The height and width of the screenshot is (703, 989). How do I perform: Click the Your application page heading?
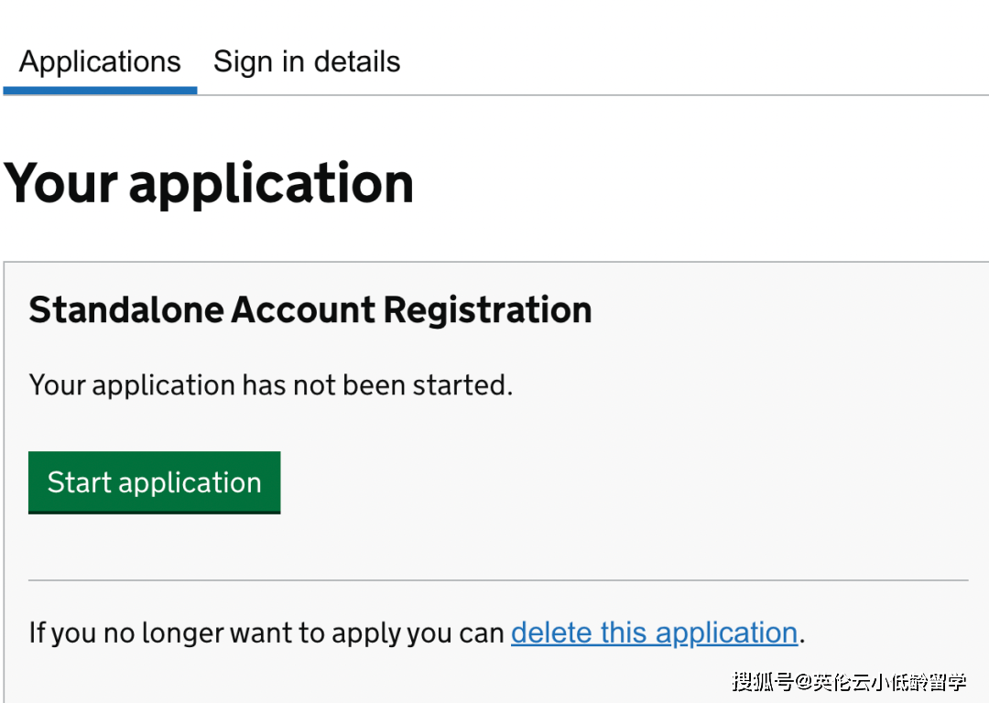click(x=210, y=183)
